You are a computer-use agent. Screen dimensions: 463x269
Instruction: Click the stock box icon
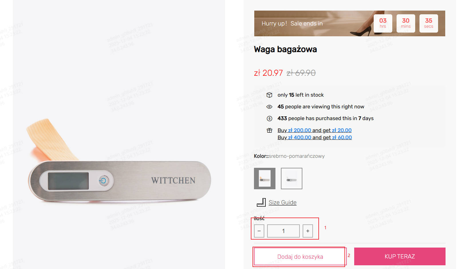coord(269,95)
